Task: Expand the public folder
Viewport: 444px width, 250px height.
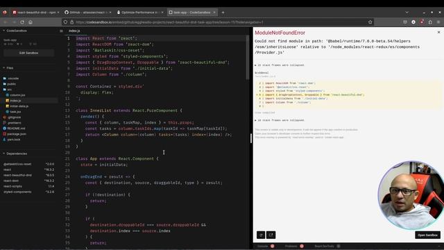Action: (11, 84)
